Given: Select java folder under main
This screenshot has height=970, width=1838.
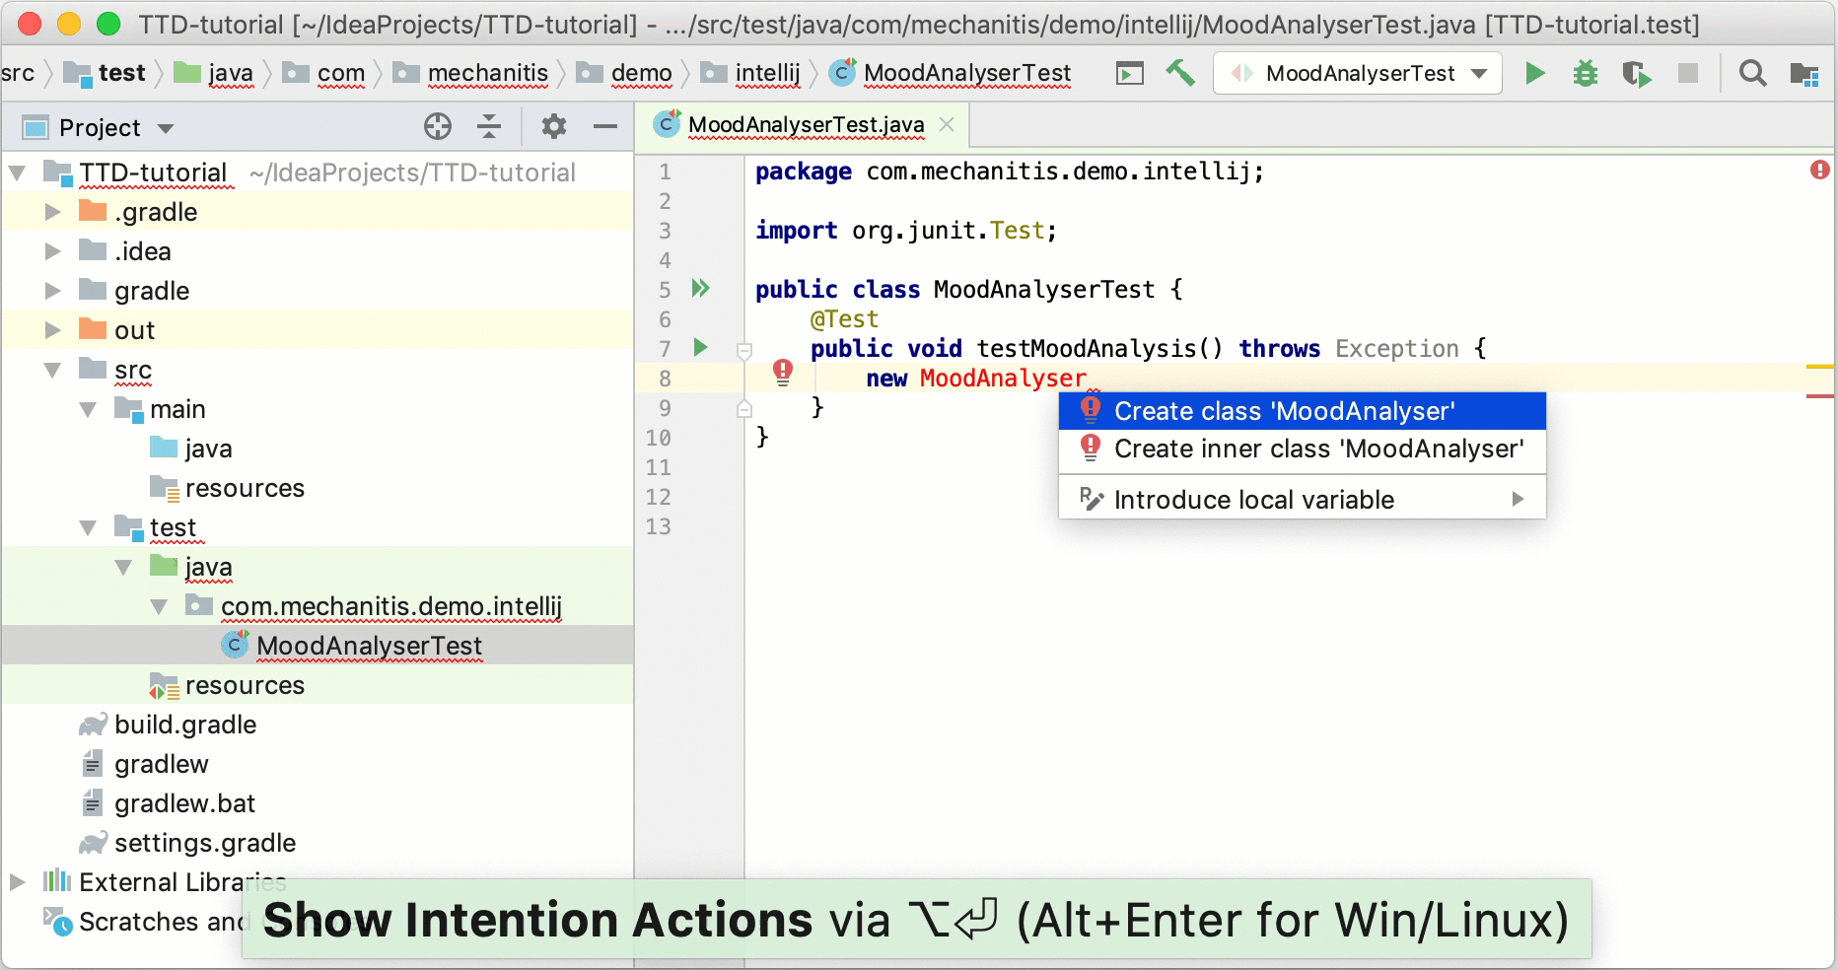Looking at the screenshot, I should tap(208, 449).
